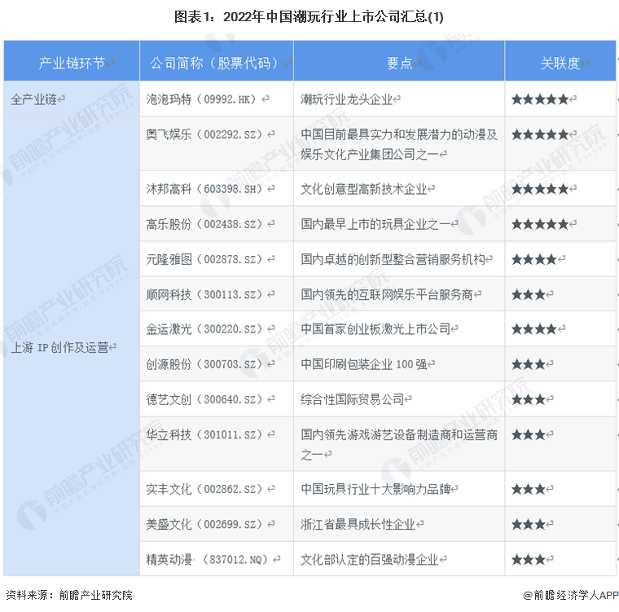Click the five-star rating for 高乐股份
This screenshot has width=619, height=612.
click(540, 224)
